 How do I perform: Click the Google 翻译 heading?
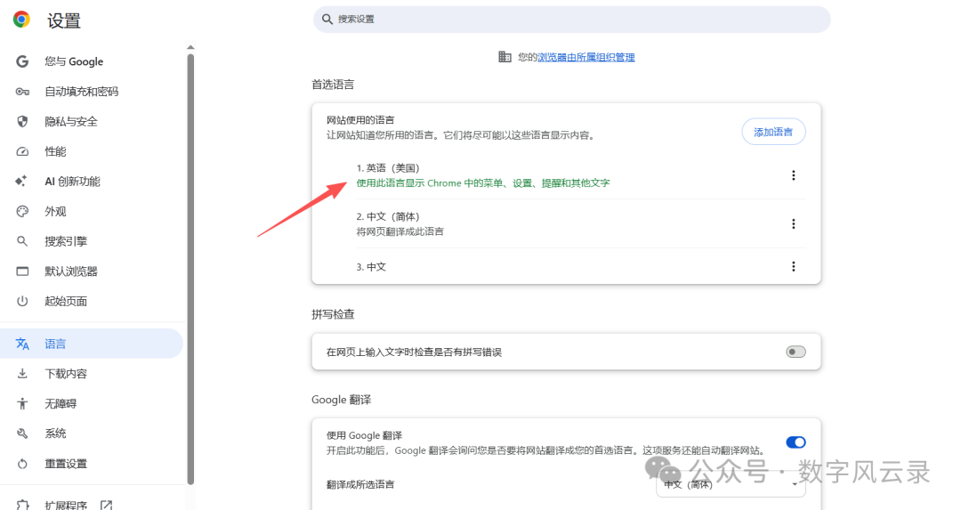click(342, 400)
